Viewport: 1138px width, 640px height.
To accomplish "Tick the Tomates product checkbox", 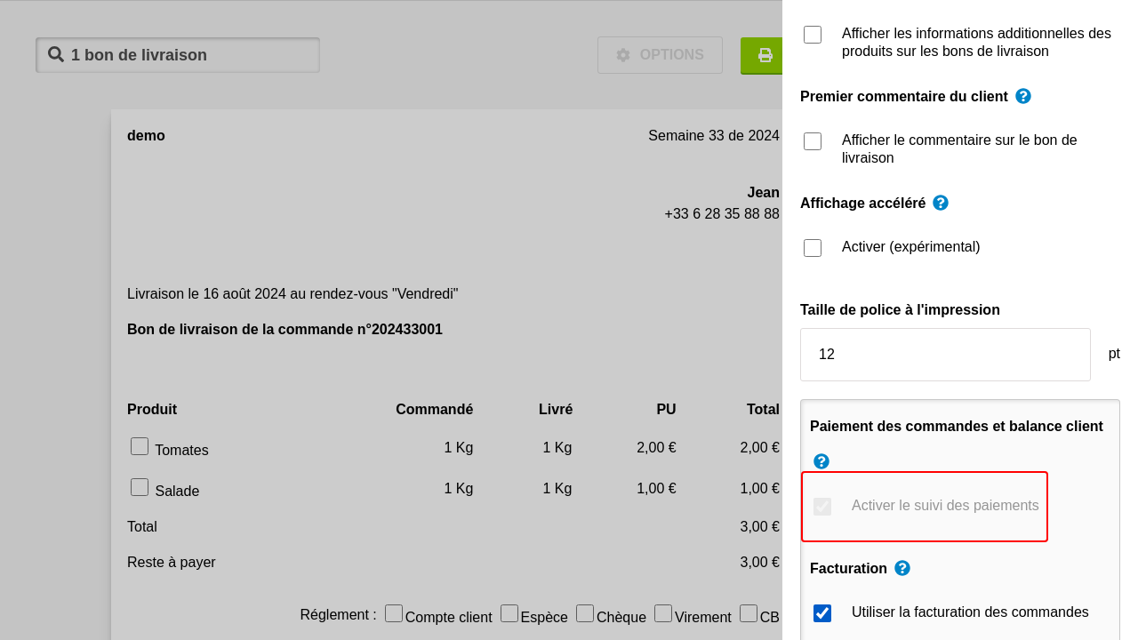I will click(140, 446).
